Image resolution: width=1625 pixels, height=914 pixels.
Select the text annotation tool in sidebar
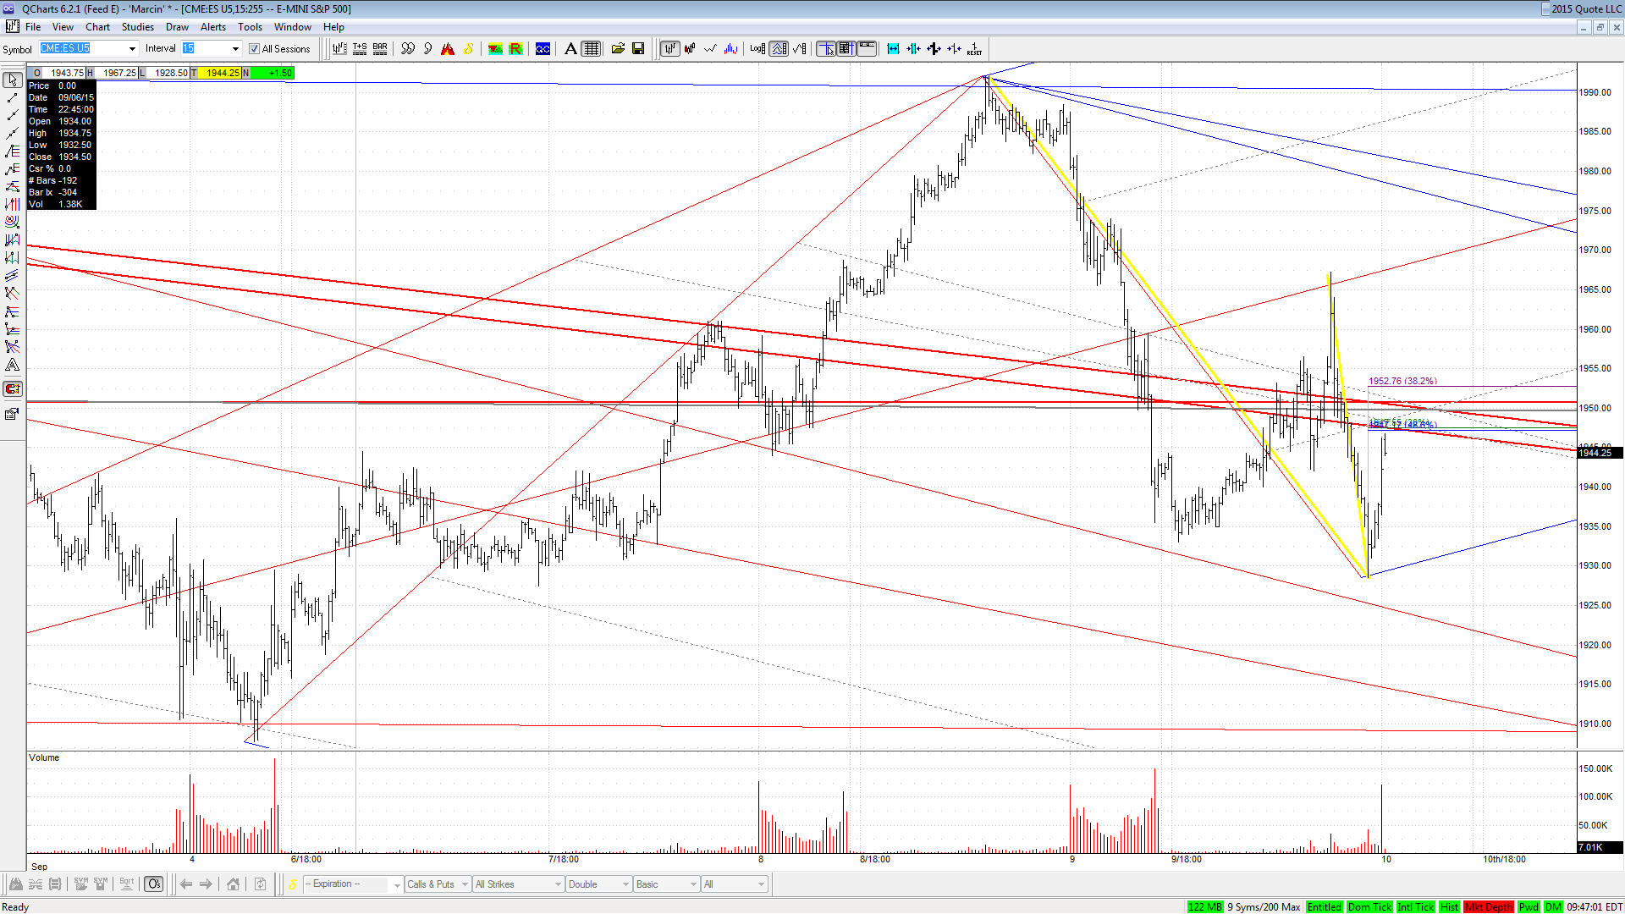click(x=12, y=365)
